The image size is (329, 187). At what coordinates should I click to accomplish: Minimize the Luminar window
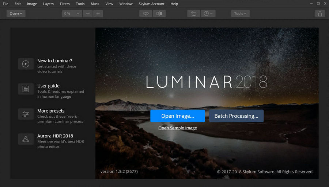(x=311, y=4)
